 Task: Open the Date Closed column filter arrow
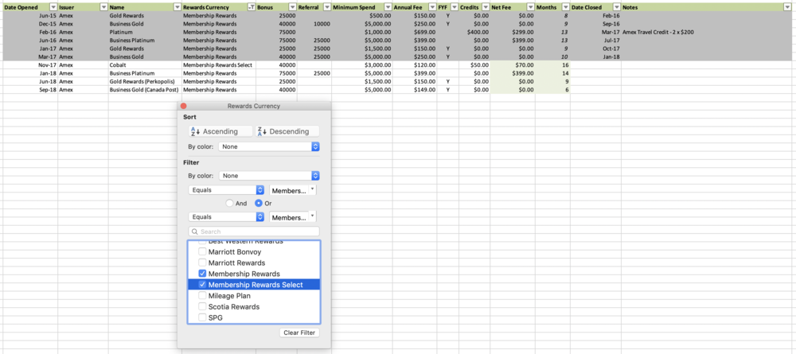615,6
